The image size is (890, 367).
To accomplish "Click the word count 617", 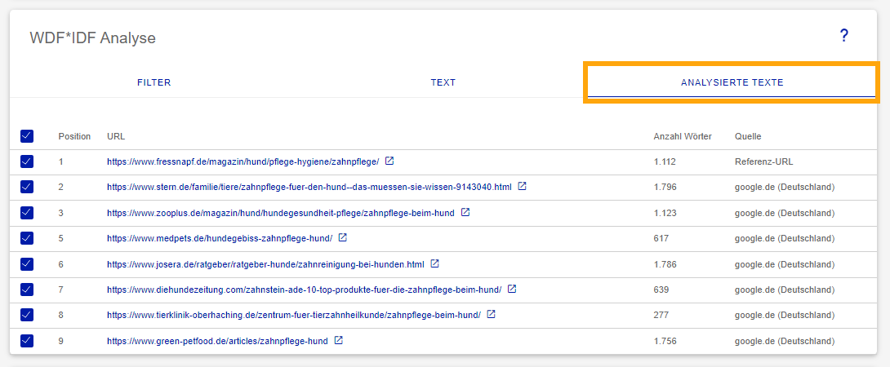I will click(661, 239).
